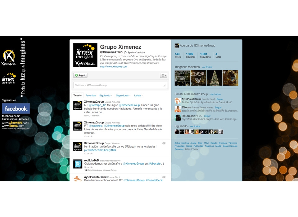This screenshot has width=298, height=217.
Task: Open the Móvil footer link
Action: (206, 143)
